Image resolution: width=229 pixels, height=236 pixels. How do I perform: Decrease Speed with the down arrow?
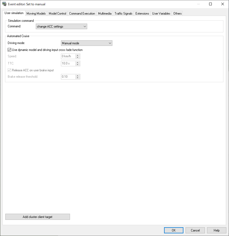point(77,58)
